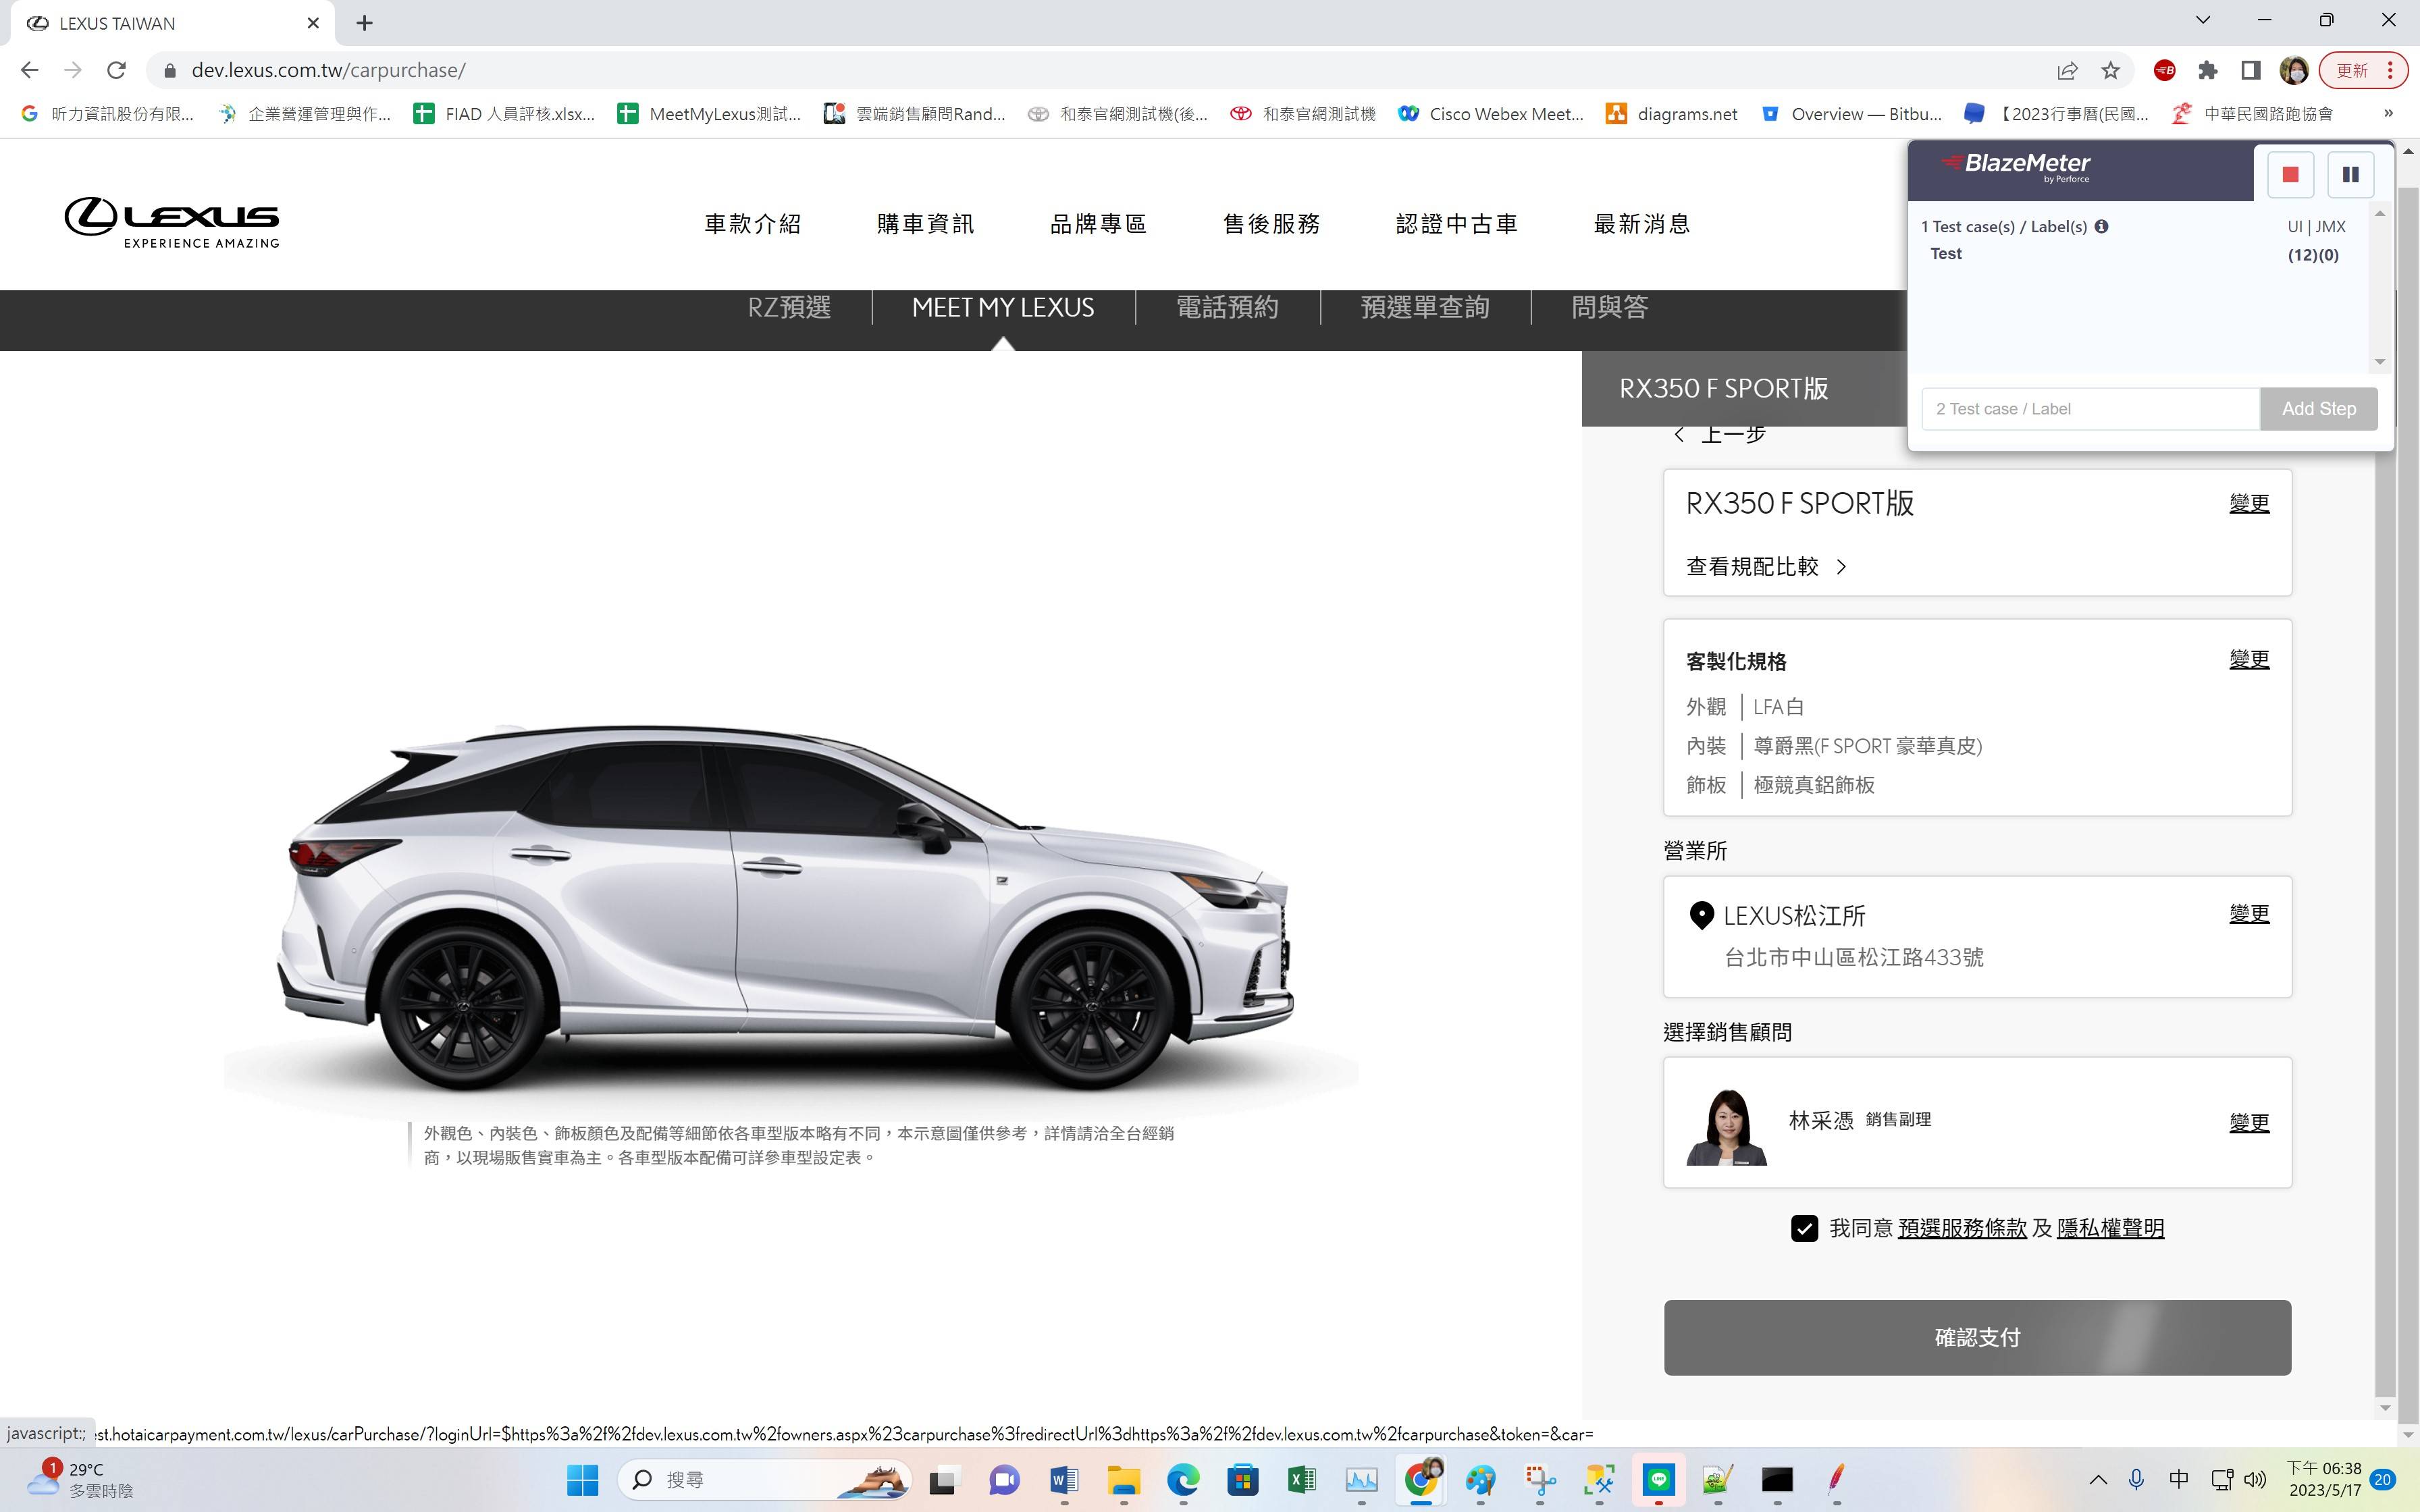The height and width of the screenshot is (1512, 2420).
Task: Reload the page
Action: coord(116,70)
